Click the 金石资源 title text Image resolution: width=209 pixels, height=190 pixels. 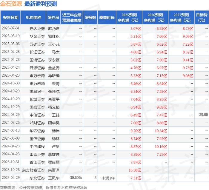coord(11,4)
